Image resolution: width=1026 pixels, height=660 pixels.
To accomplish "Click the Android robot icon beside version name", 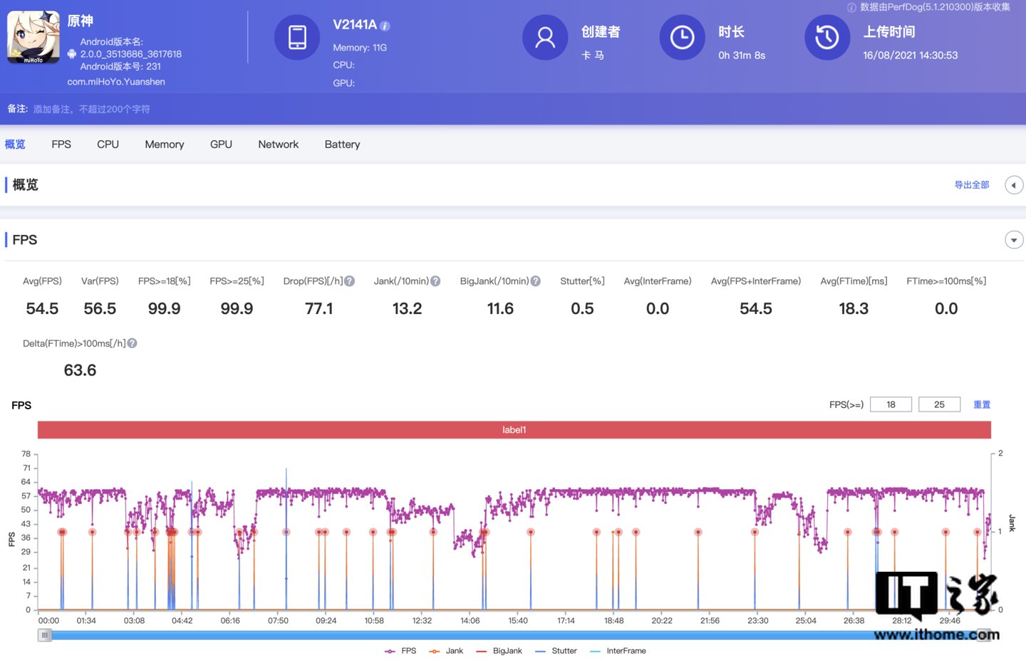I will pyautogui.click(x=72, y=54).
